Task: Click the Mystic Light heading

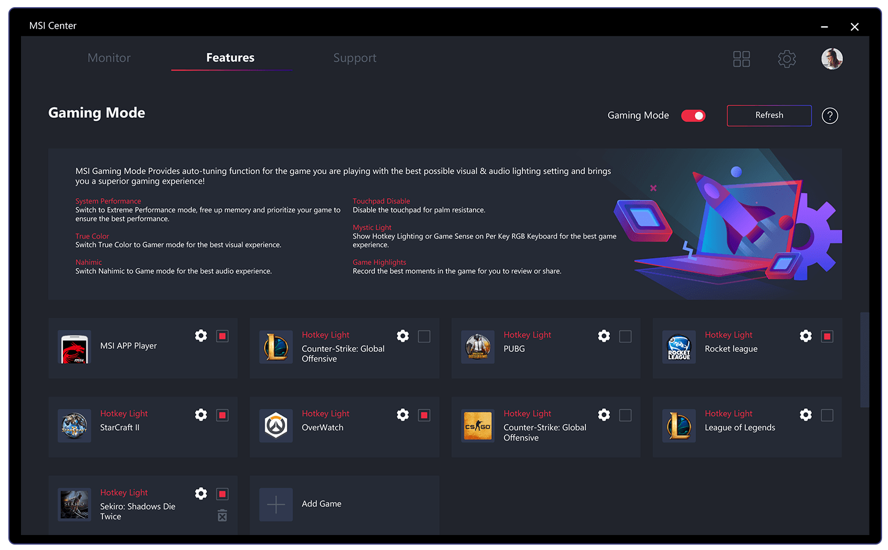Action: coord(372,227)
